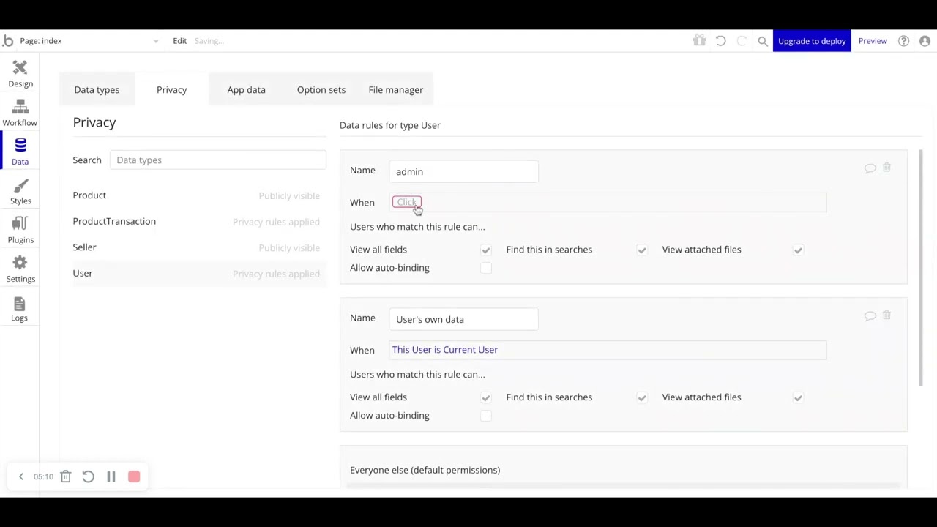The height and width of the screenshot is (527, 937).
Task: Click the Data types search field
Action: (217, 160)
